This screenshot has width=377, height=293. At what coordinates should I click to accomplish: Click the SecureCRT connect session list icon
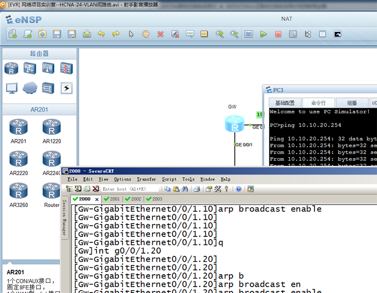(69, 189)
